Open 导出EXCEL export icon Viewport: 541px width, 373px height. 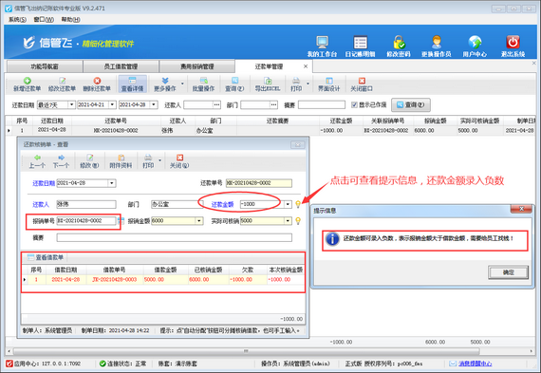[x=268, y=81]
